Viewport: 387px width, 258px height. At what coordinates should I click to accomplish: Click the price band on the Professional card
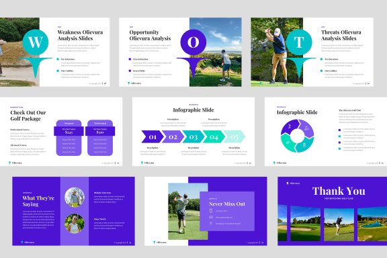(x=100, y=131)
